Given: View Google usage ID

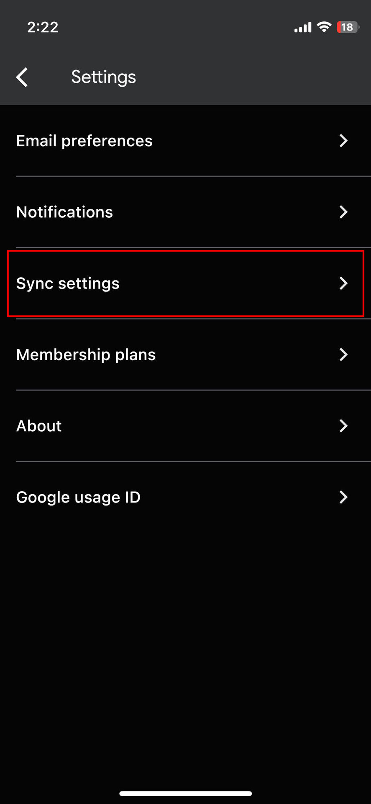Looking at the screenshot, I should click(78, 497).
